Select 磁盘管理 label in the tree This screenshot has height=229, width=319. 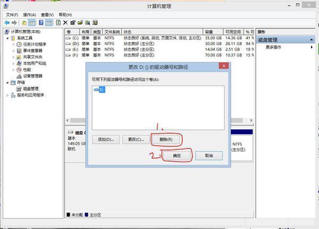click(x=31, y=89)
